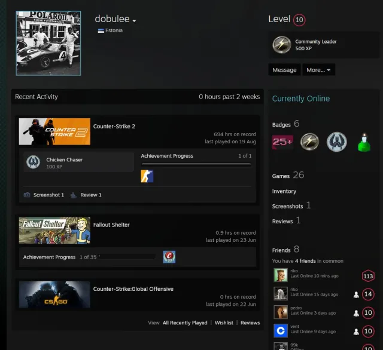The width and height of the screenshot is (383, 350).
Task: Open vent Last Online 9 days ago
Action: pos(313,329)
